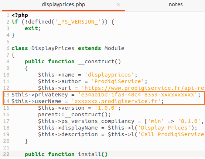Click the '_PS_VERSION_' string on line 2

78,22
